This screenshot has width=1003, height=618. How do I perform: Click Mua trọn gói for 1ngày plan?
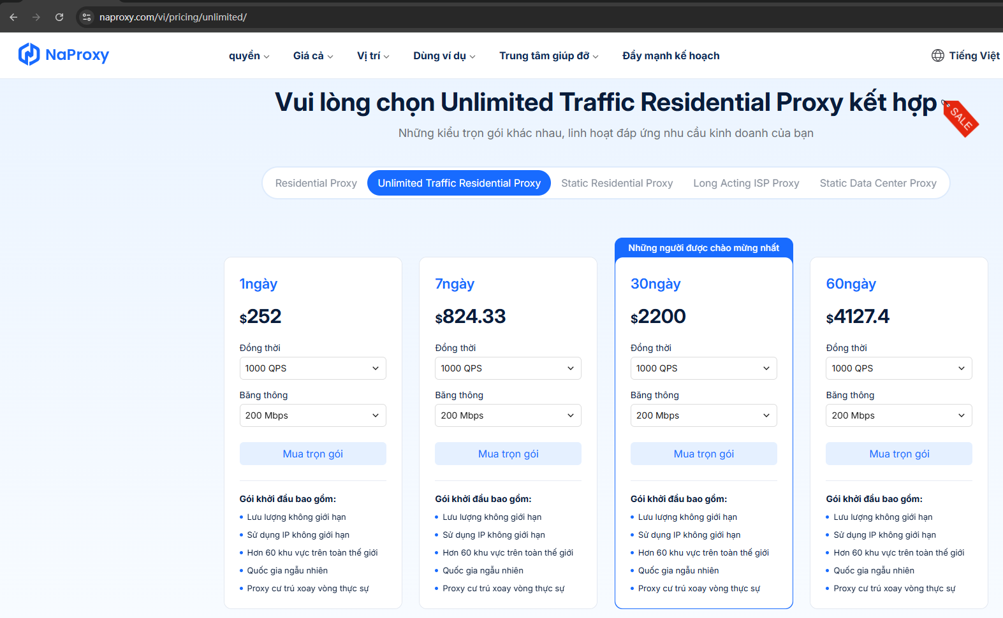tap(313, 454)
